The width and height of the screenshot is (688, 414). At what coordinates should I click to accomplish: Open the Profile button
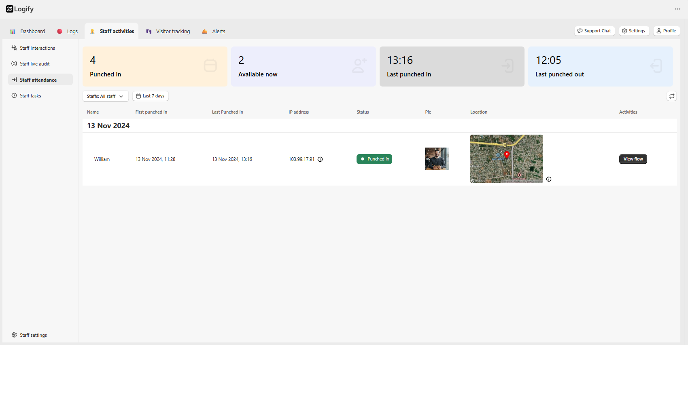tap(667, 31)
